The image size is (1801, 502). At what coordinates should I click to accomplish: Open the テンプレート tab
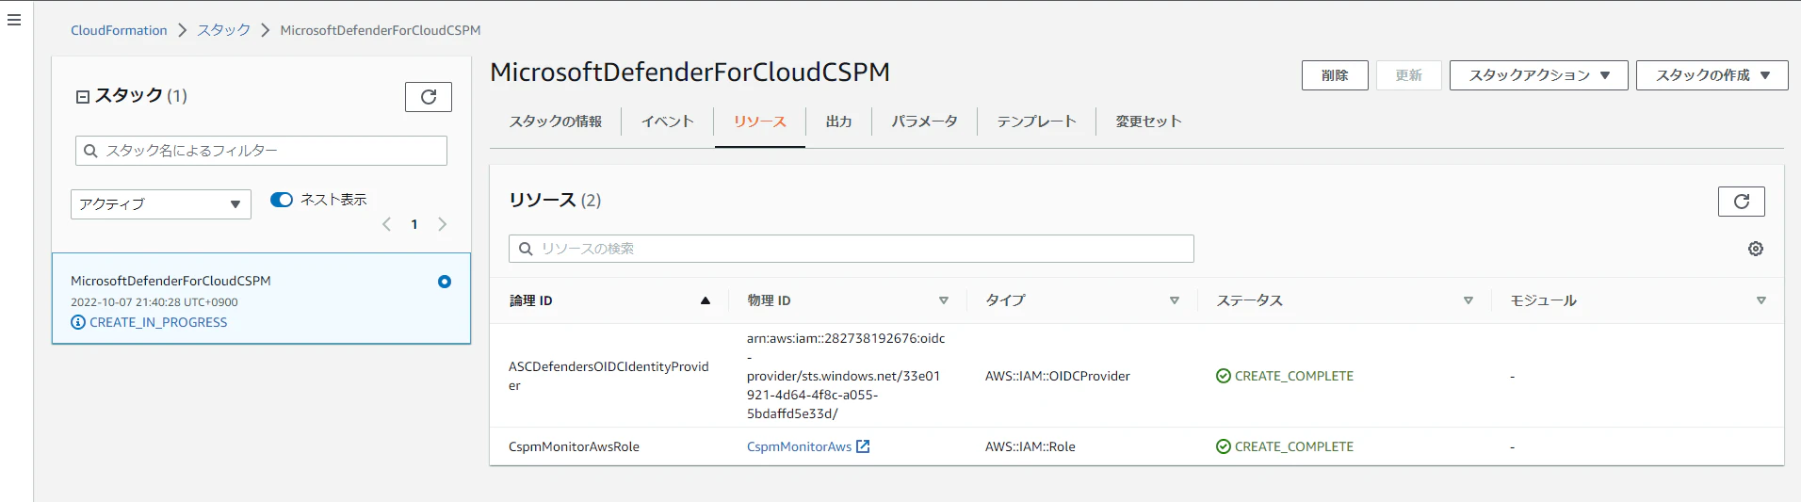coord(1036,121)
